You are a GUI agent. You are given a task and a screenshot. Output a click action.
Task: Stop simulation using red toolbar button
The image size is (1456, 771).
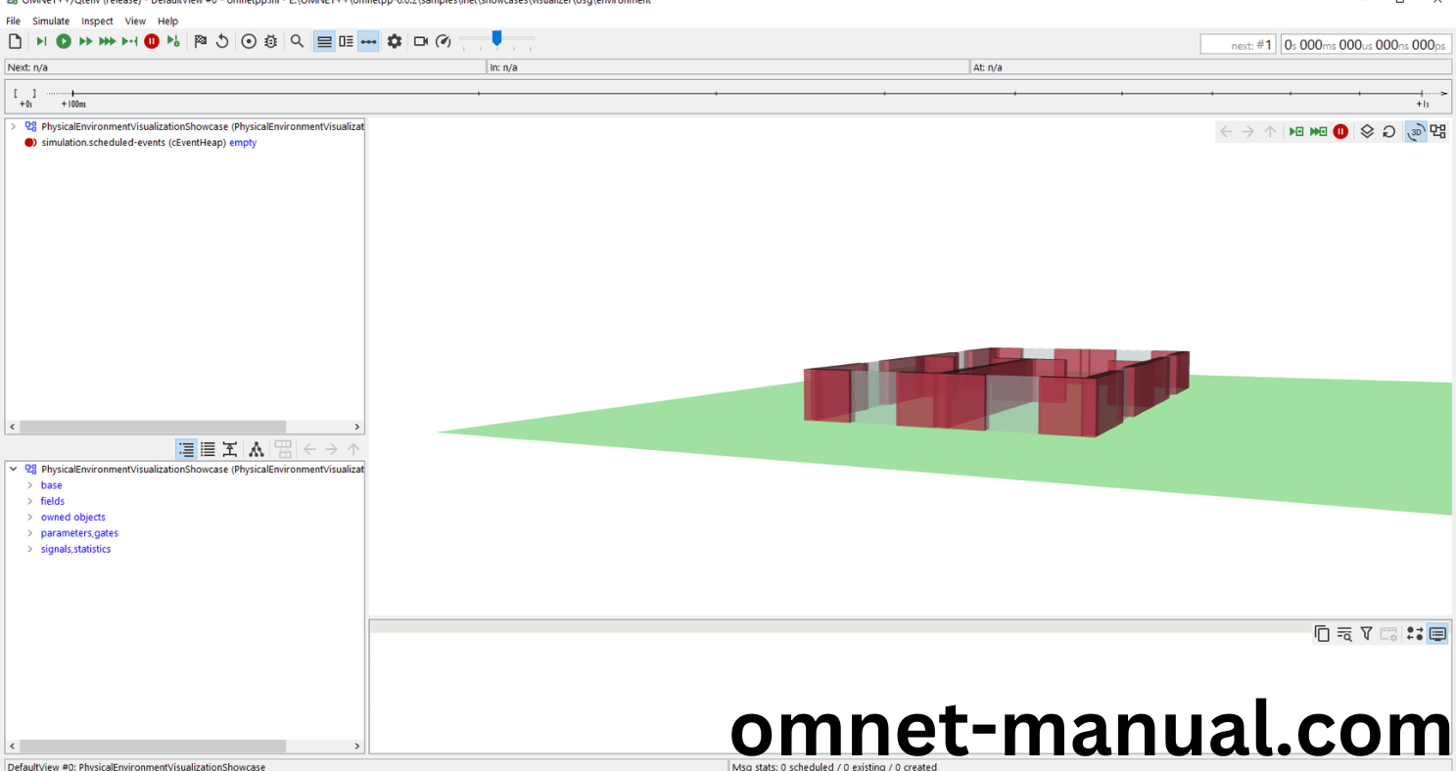point(152,41)
